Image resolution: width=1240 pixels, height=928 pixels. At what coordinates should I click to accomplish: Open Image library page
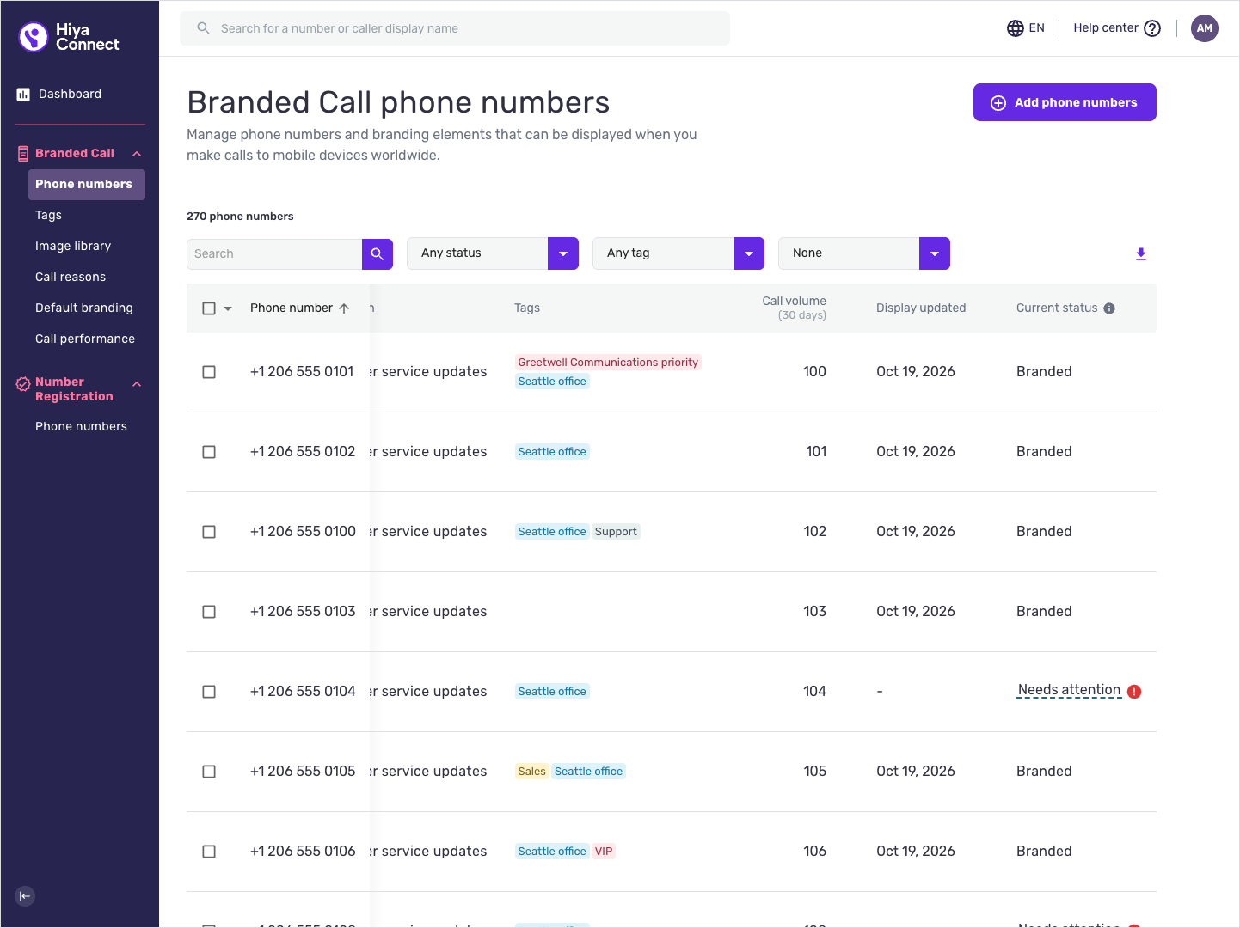coord(73,247)
